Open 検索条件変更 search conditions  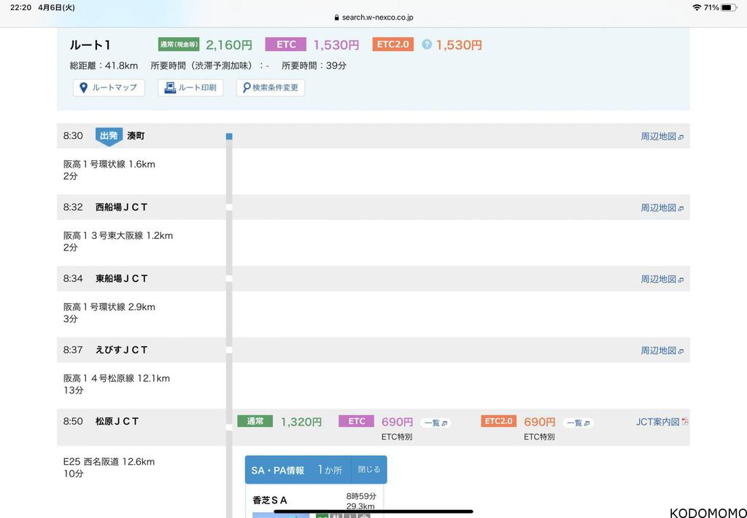coord(271,88)
